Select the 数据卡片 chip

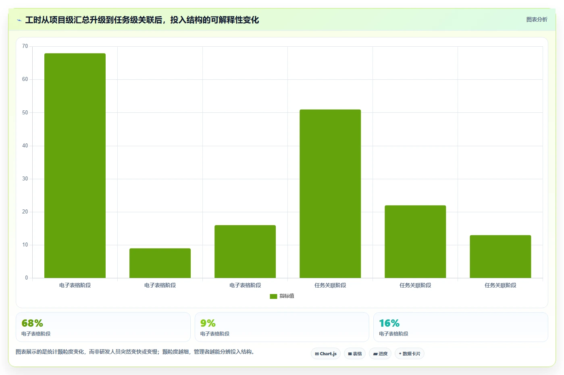410,354
